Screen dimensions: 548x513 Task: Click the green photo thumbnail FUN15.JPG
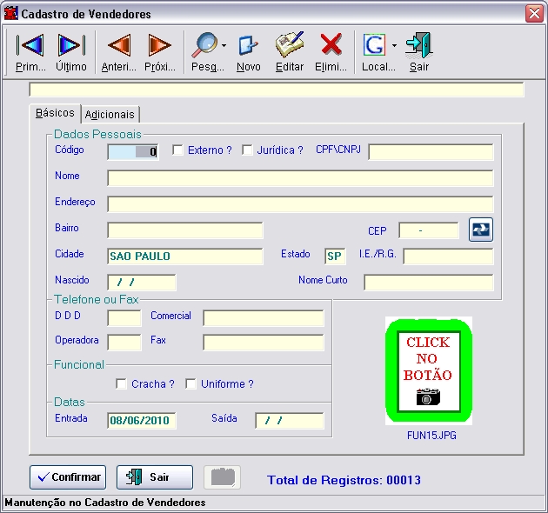(x=429, y=371)
